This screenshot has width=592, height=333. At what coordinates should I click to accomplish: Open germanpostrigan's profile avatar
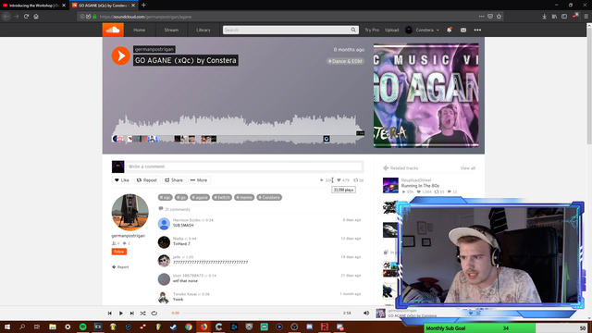(x=129, y=212)
